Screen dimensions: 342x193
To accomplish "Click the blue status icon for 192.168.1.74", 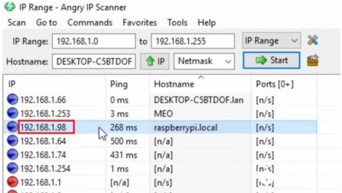I will pyautogui.click(x=12, y=154).
